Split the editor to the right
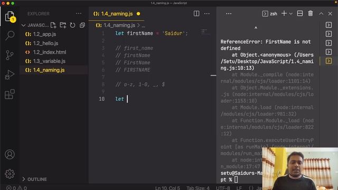This screenshot has width=338, height=190. (x=196, y=14)
